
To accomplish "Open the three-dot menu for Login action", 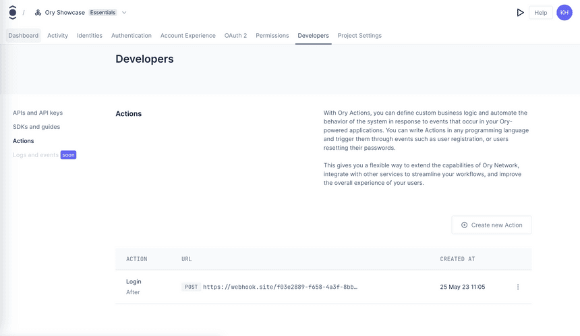I will tap(518, 287).
